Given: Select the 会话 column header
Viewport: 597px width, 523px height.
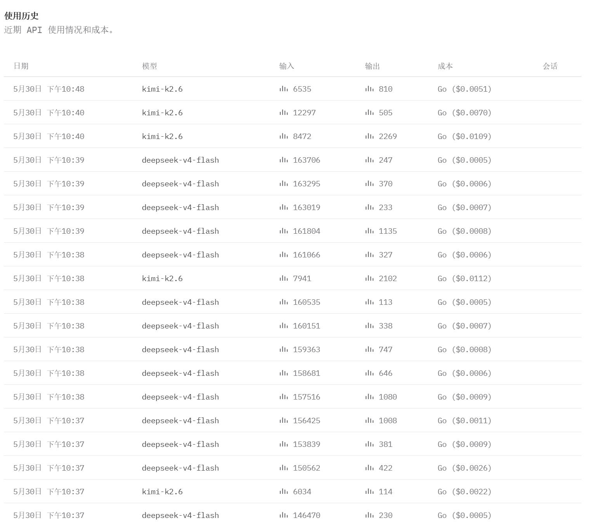Looking at the screenshot, I should [550, 66].
